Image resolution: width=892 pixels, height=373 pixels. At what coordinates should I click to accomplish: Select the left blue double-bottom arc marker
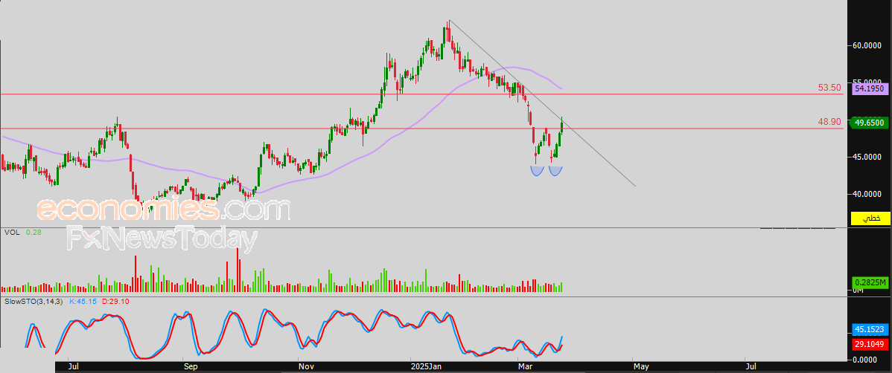tap(537, 171)
